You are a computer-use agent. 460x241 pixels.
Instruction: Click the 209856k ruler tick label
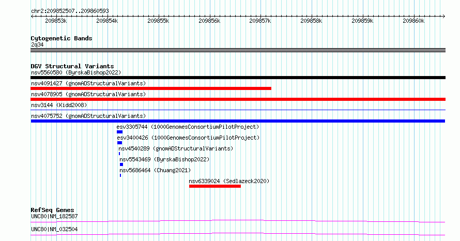click(x=209, y=21)
